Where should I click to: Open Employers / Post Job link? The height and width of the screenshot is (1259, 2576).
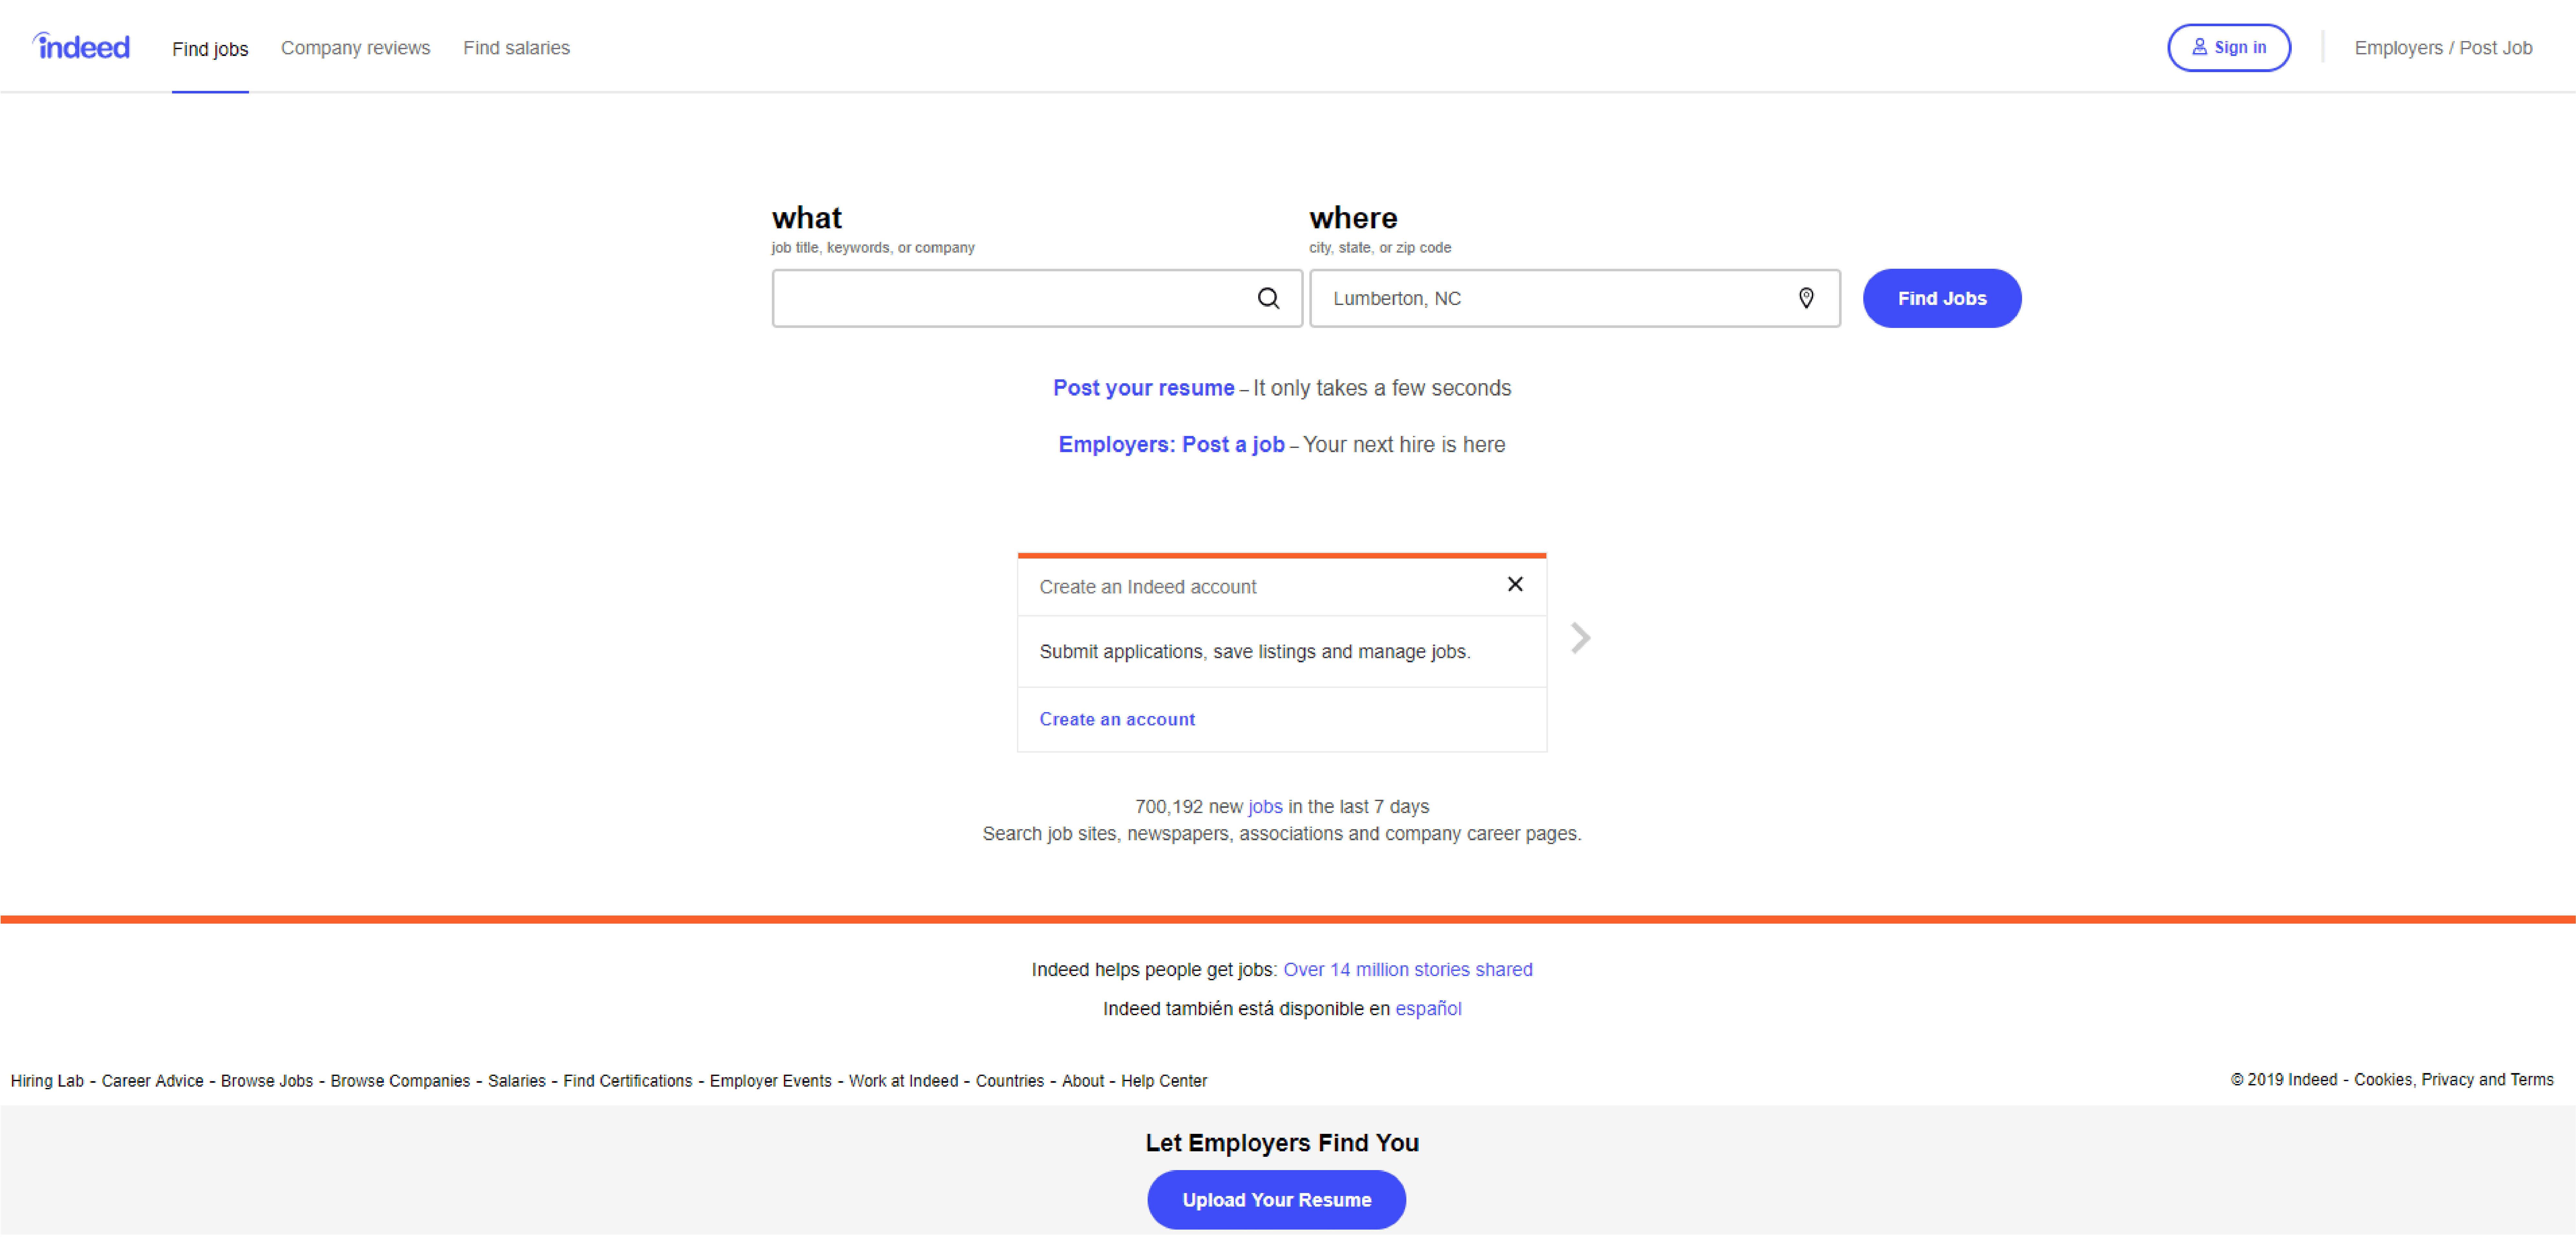click(x=2443, y=48)
